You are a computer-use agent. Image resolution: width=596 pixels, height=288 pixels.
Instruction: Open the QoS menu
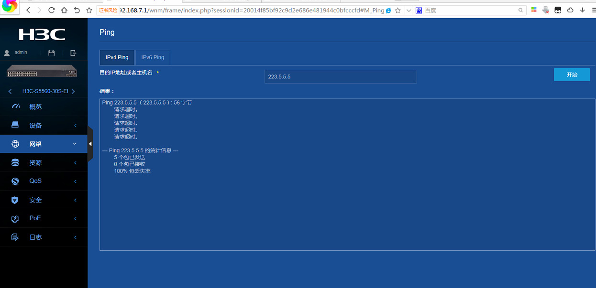pos(44,181)
